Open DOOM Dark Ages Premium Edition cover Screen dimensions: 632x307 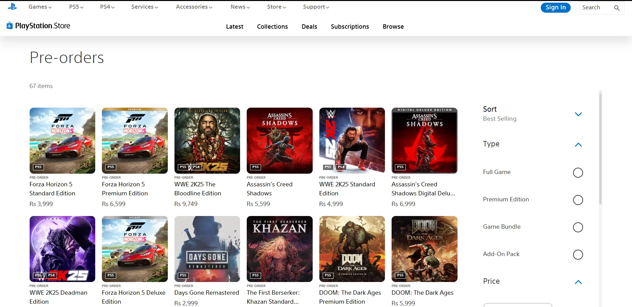352,249
